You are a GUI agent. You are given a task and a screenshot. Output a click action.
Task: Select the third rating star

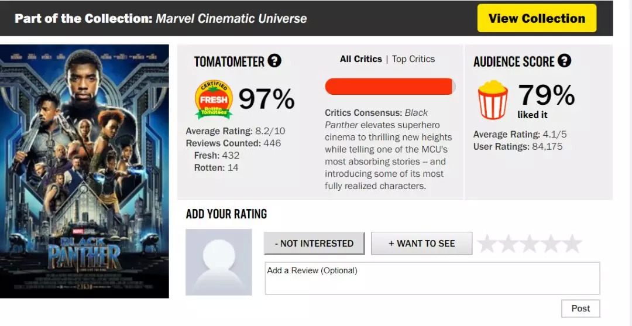(529, 244)
